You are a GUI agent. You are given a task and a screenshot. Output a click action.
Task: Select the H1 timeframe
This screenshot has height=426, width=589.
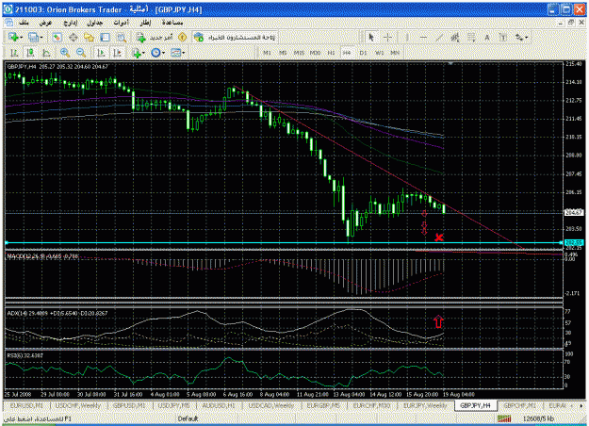[x=331, y=53]
